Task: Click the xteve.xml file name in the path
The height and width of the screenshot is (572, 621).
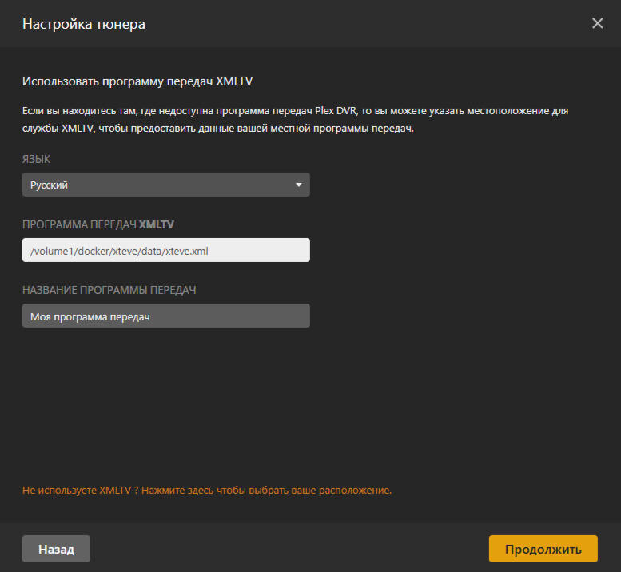Action: coord(191,251)
